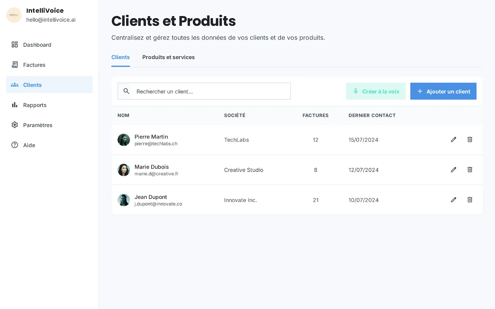Edit Jean Dupont with pencil icon
This screenshot has height=309, width=495.
coord(454,200)
